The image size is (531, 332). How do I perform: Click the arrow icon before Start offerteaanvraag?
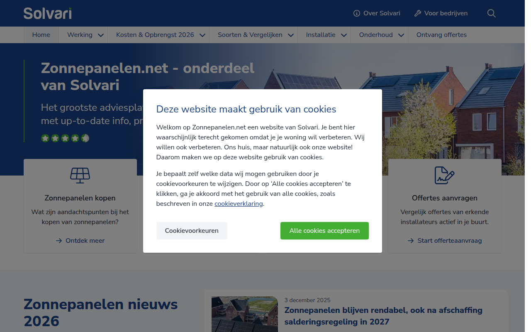(x=411, y=241)
